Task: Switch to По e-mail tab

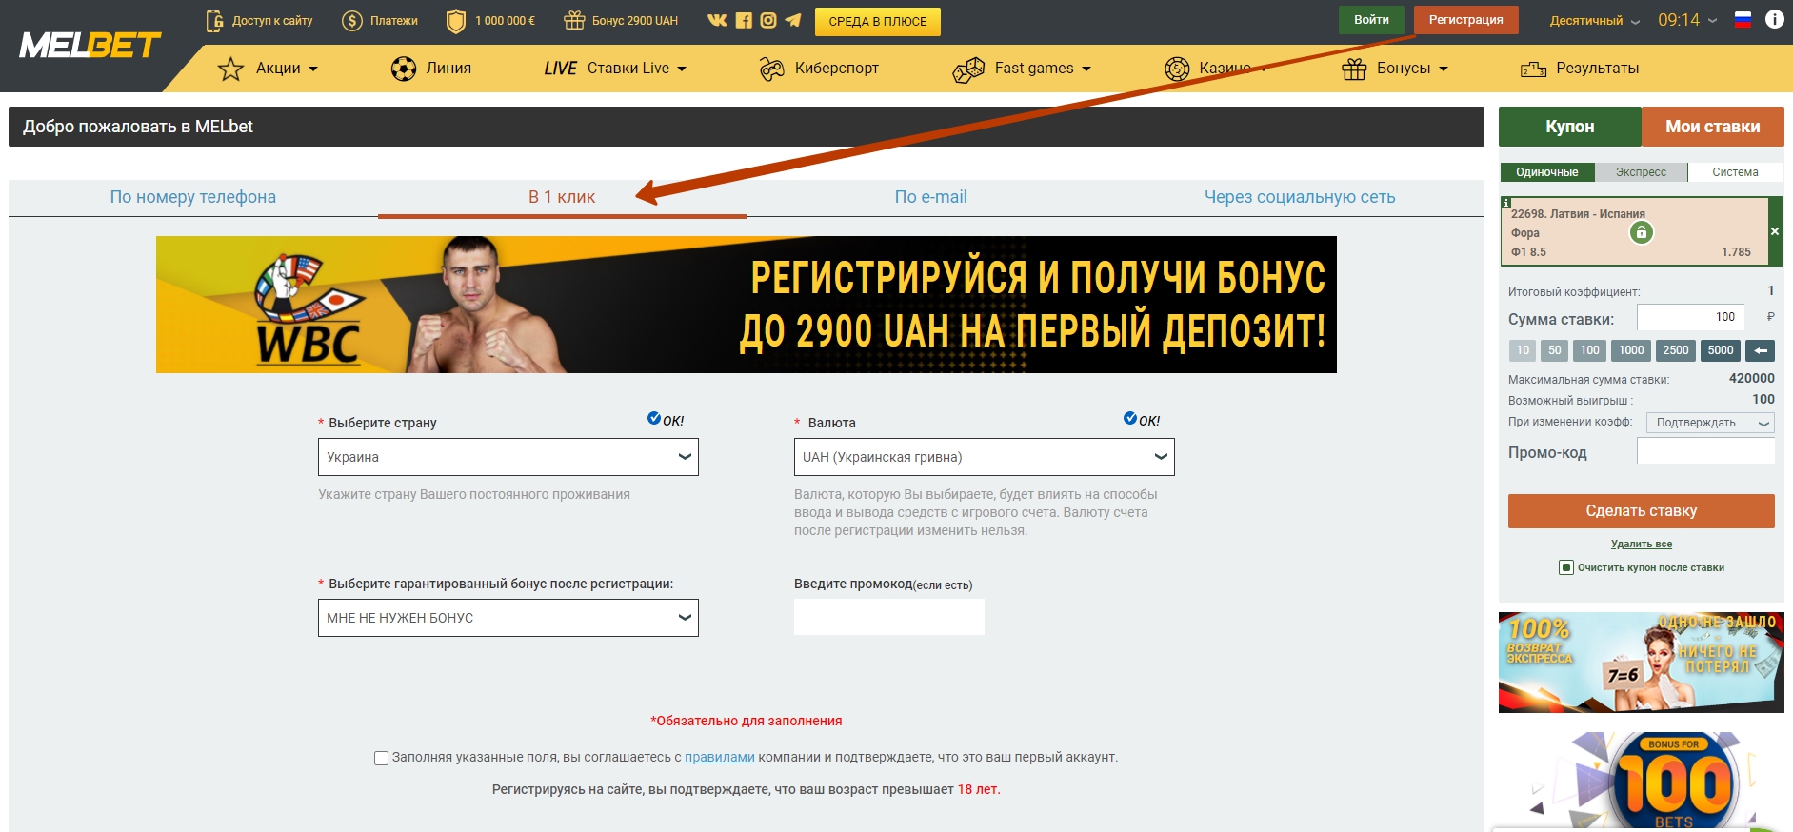Action: pyautogui.click(x=930, y=197)
